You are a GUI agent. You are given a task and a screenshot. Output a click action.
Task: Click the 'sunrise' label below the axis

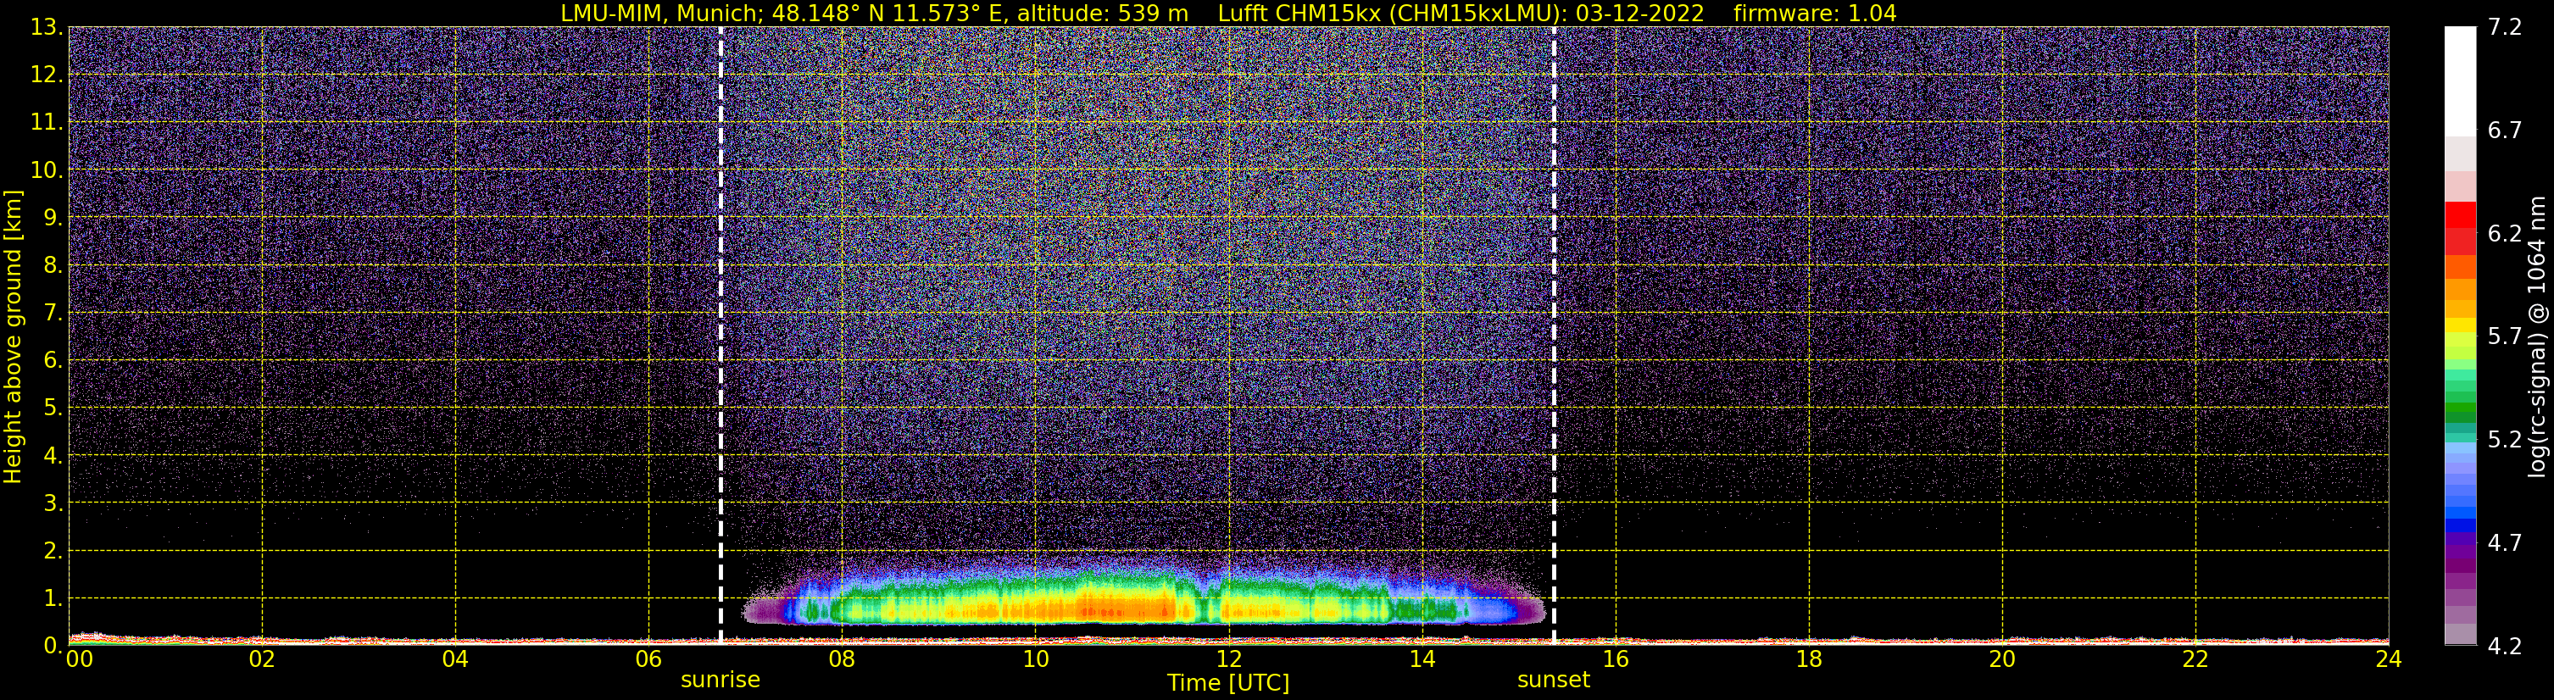720,681
